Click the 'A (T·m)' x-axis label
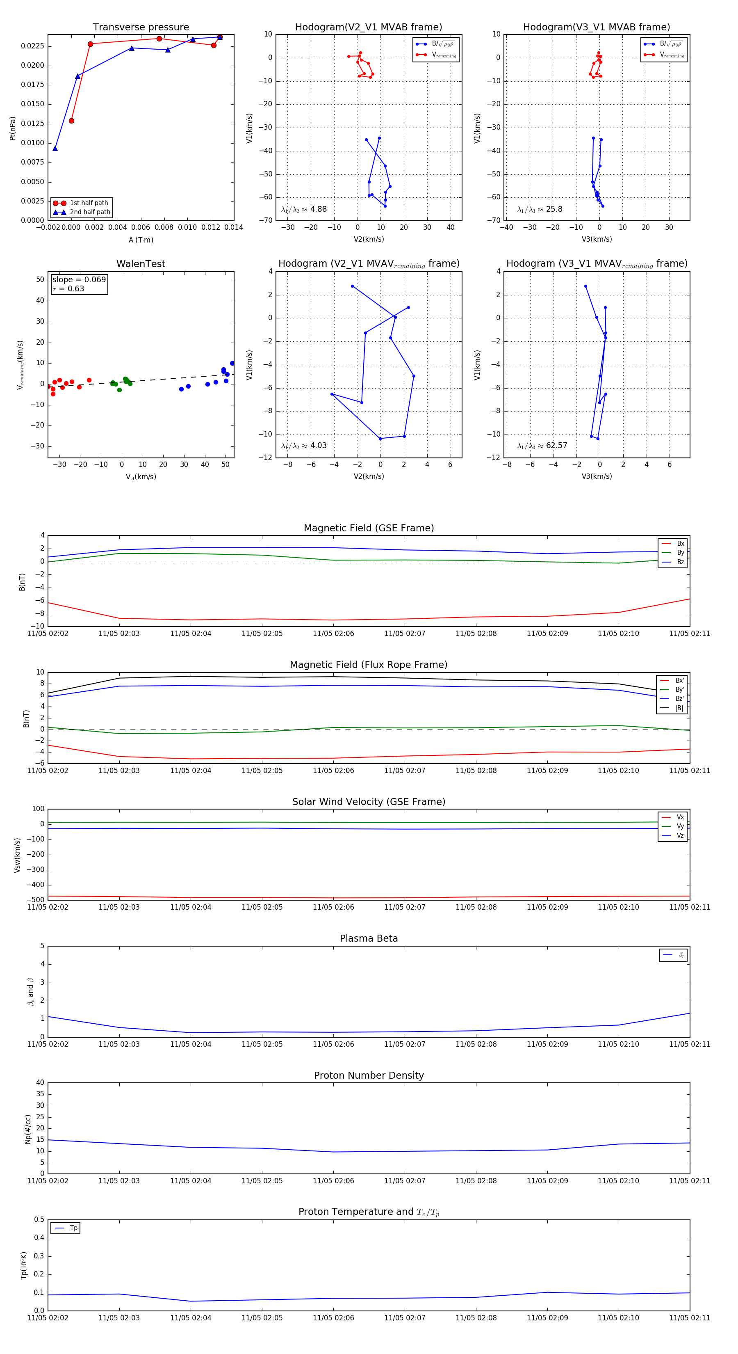738x1354 pixels. coord(141,240)
